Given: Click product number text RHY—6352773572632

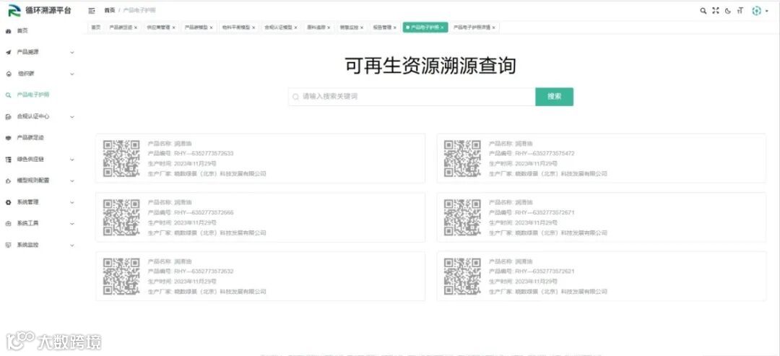Looking at the screenshot, I should [x=204, y=272].
